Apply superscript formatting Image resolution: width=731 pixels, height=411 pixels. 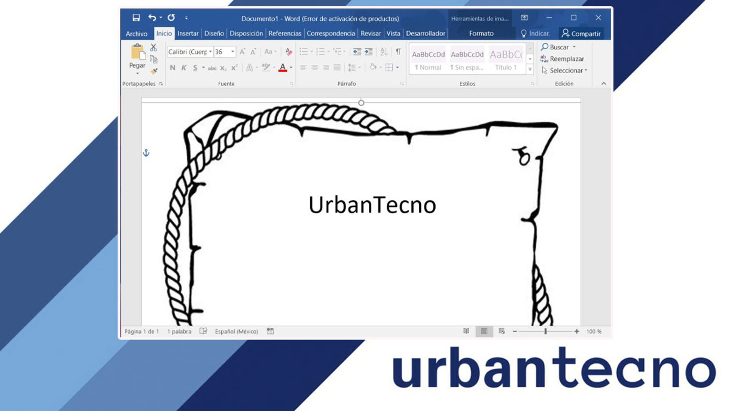pyautogui.click(x=234, y=67)
